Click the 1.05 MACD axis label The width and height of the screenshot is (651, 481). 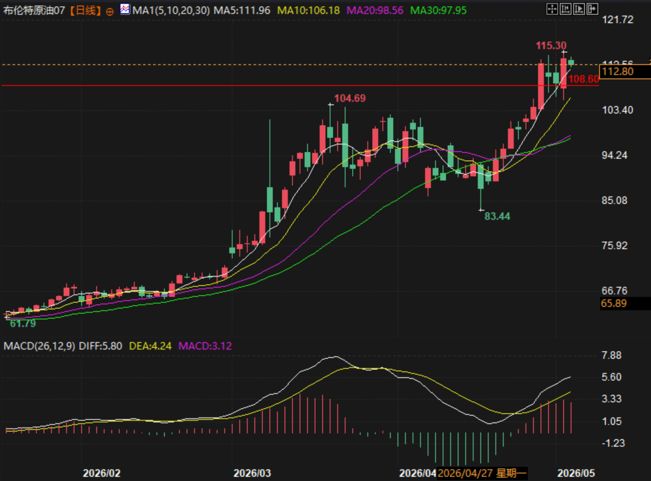coord(611,422)
